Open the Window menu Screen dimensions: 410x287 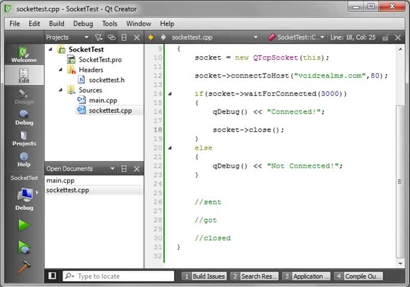(139, 23)
